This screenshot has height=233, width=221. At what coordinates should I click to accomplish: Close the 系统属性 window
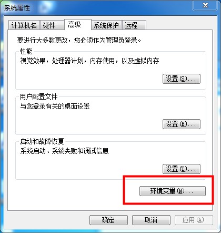point(205,5)
